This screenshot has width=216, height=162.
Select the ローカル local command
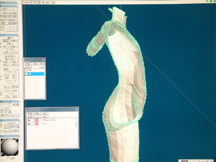tap(10, 49)
